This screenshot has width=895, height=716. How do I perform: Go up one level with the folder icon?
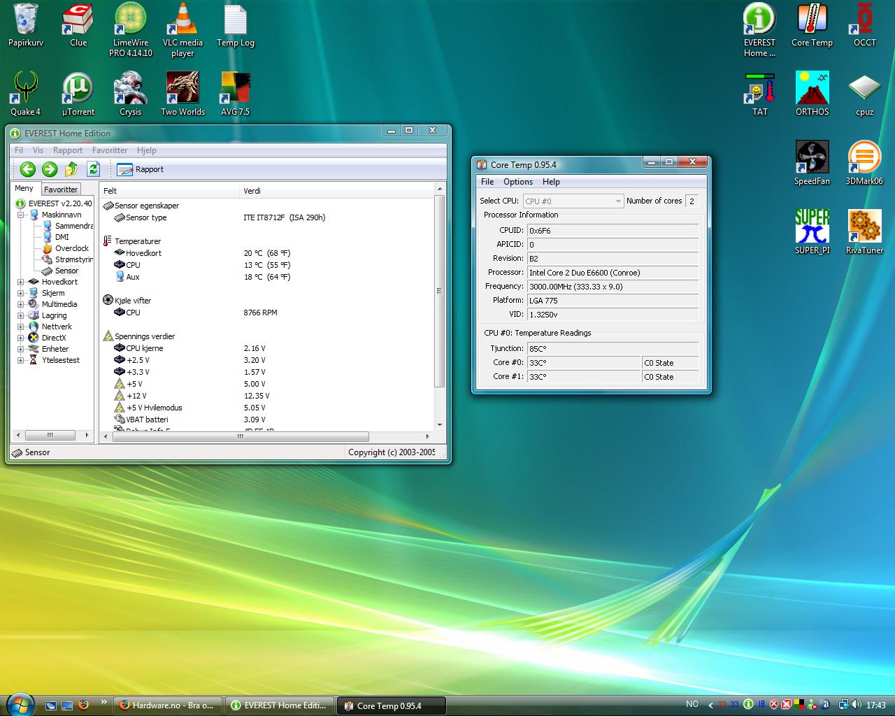point(71,169)
